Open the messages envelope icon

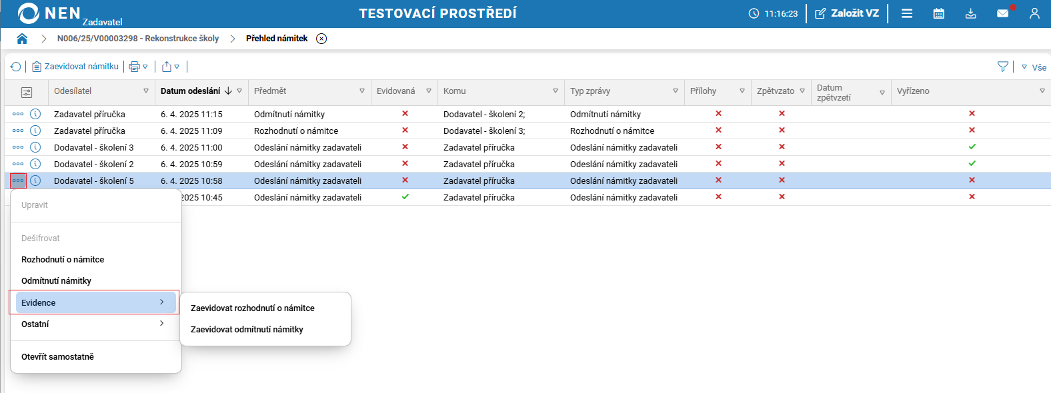1003,13
